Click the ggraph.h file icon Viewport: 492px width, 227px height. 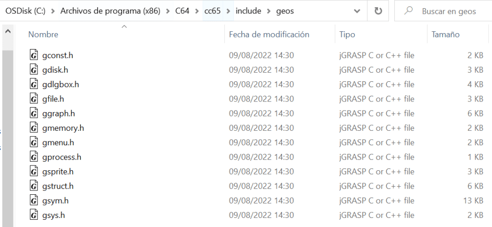(x=34, y=113)
